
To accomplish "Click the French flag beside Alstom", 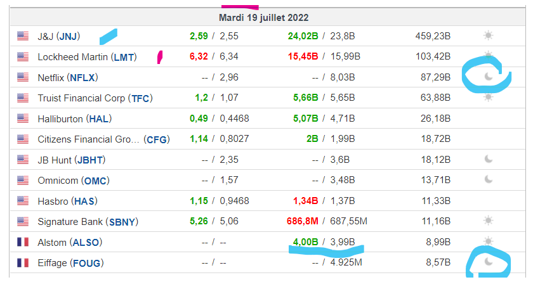I will tap(23, 242).
